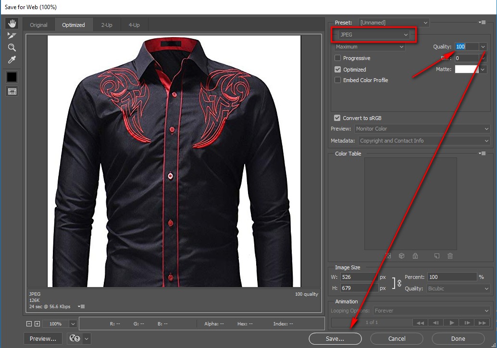Click the Save... button

(x=335, y=339)
